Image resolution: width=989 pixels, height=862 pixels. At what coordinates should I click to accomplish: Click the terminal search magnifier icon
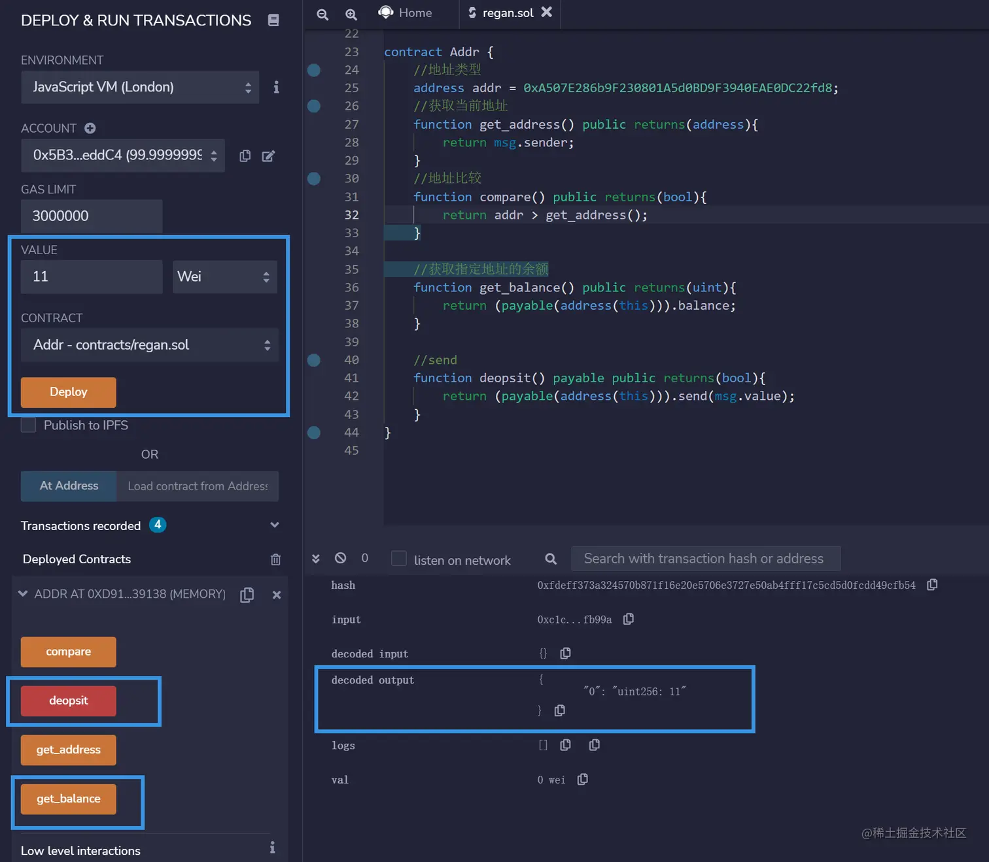point(551,559)
